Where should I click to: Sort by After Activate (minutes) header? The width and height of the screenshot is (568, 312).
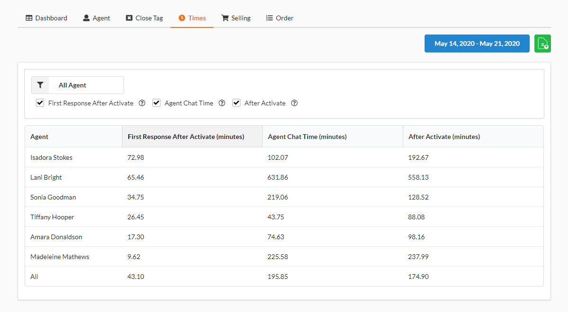(x=473, y=137)
